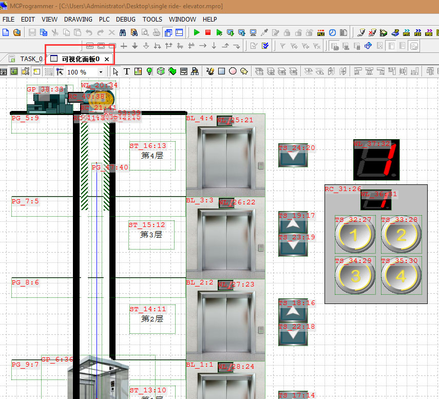439x399 pixels.
Task: Click the green Run button in toolbar
Action: coord(197,32)
